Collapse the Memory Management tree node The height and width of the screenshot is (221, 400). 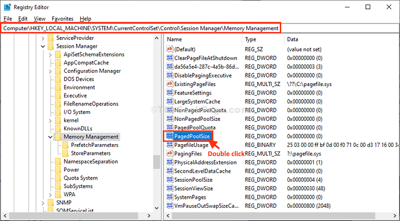50,137
